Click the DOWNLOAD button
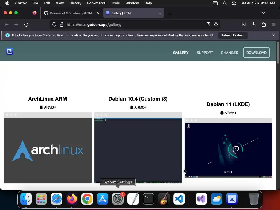 [x=256, y=52]
